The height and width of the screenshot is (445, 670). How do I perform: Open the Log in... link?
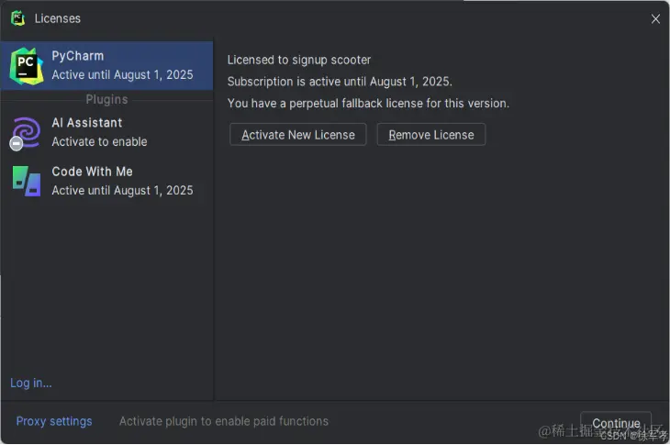pos(31,384)
